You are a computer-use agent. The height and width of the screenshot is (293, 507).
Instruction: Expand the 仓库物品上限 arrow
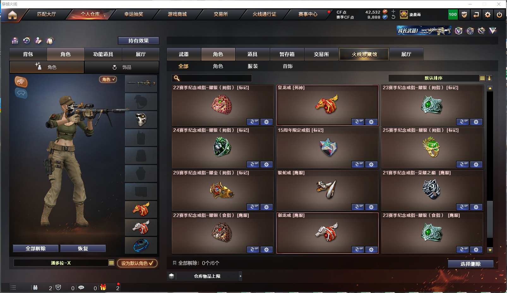tap(241, 276)
